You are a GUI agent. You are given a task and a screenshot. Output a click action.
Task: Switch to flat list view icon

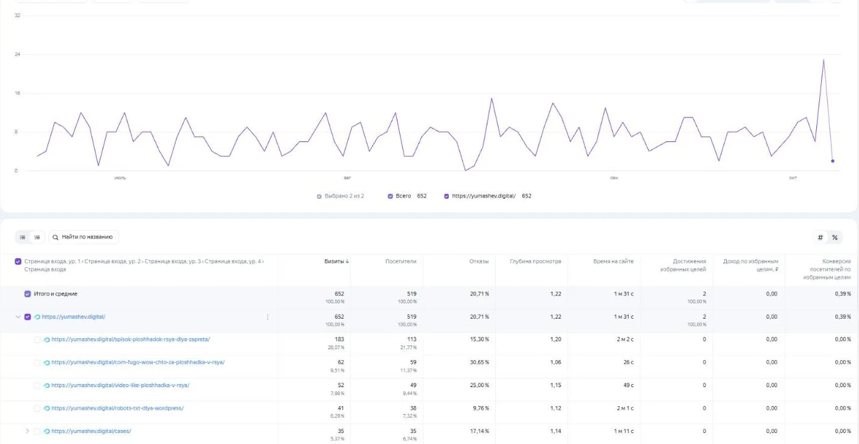23,237
